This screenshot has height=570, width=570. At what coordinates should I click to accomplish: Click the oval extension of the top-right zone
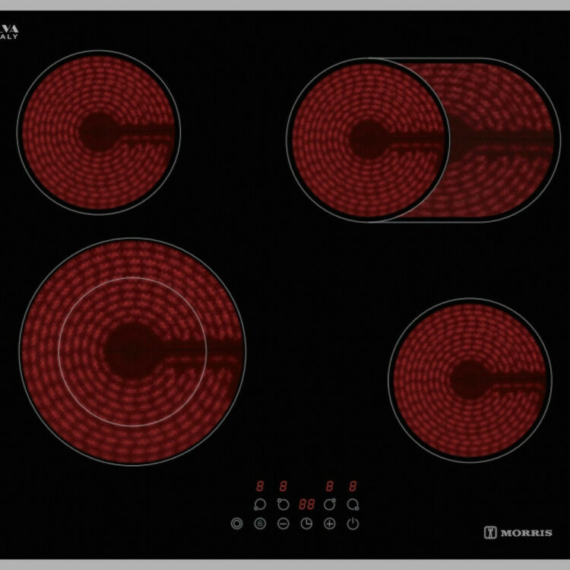[x=502, y=141]
